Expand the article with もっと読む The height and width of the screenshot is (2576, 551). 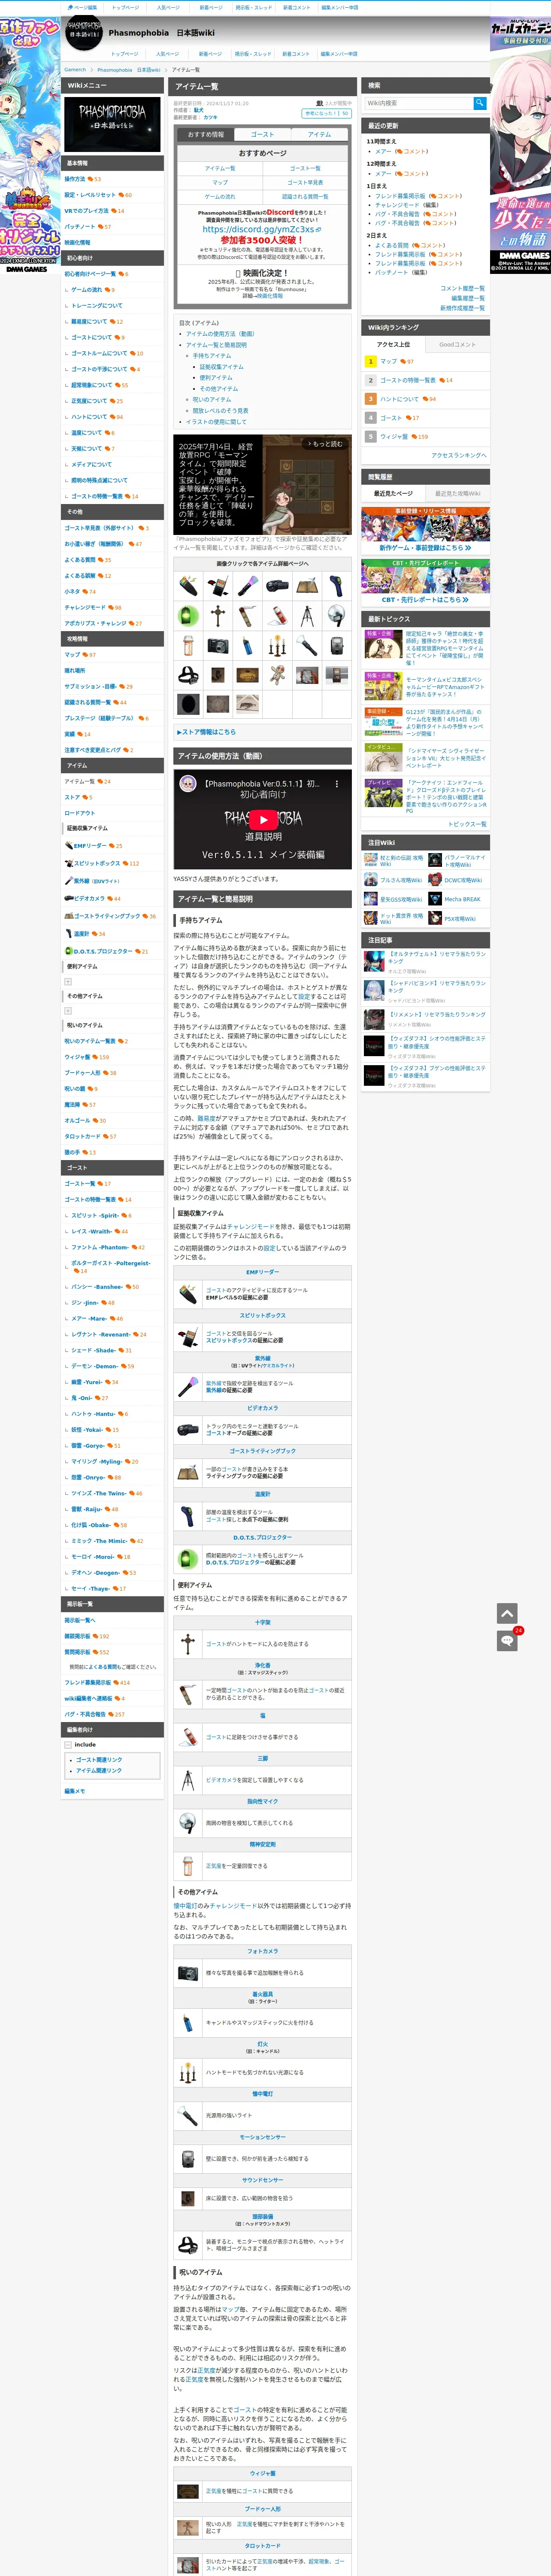325,444
